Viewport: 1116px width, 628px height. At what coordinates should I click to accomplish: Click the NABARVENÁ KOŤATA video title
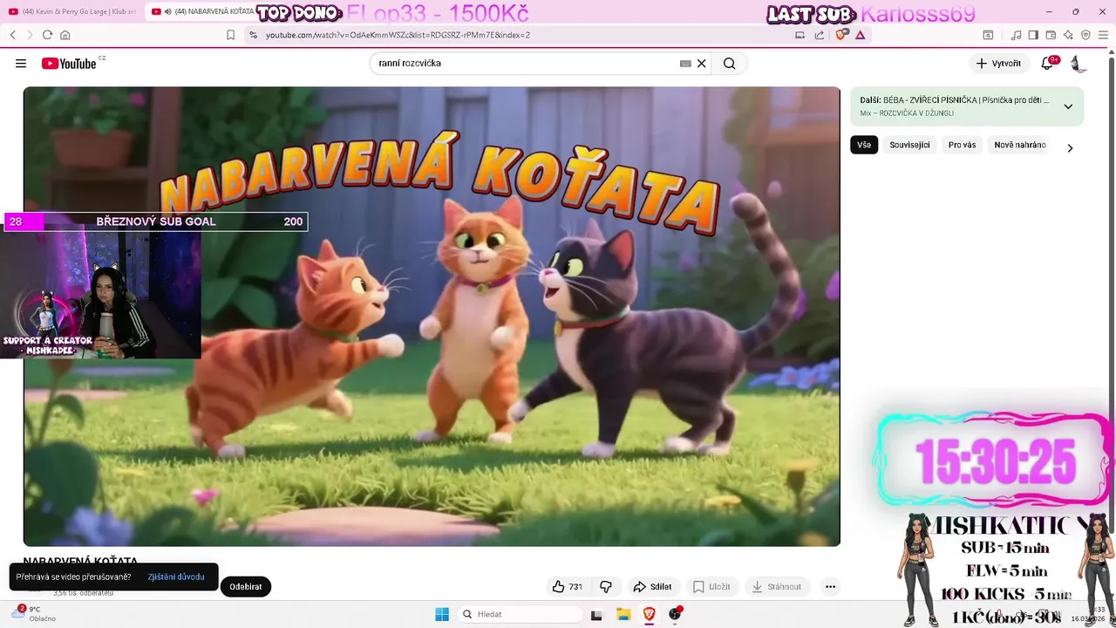click(80, 560)
